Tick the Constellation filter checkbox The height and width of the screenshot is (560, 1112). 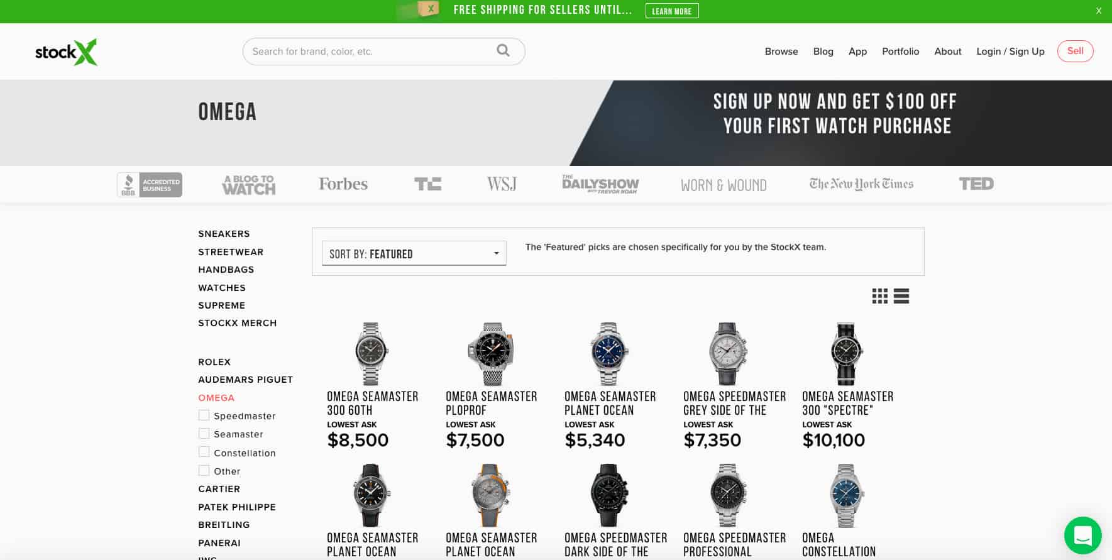pos(204,452)
